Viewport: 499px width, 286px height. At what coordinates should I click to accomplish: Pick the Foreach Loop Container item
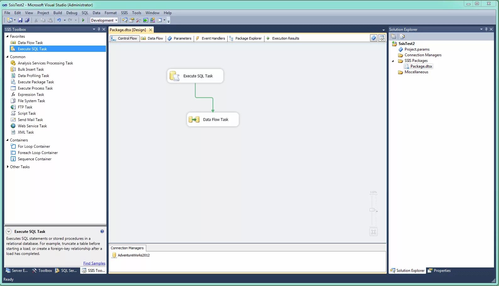point(38,153)
